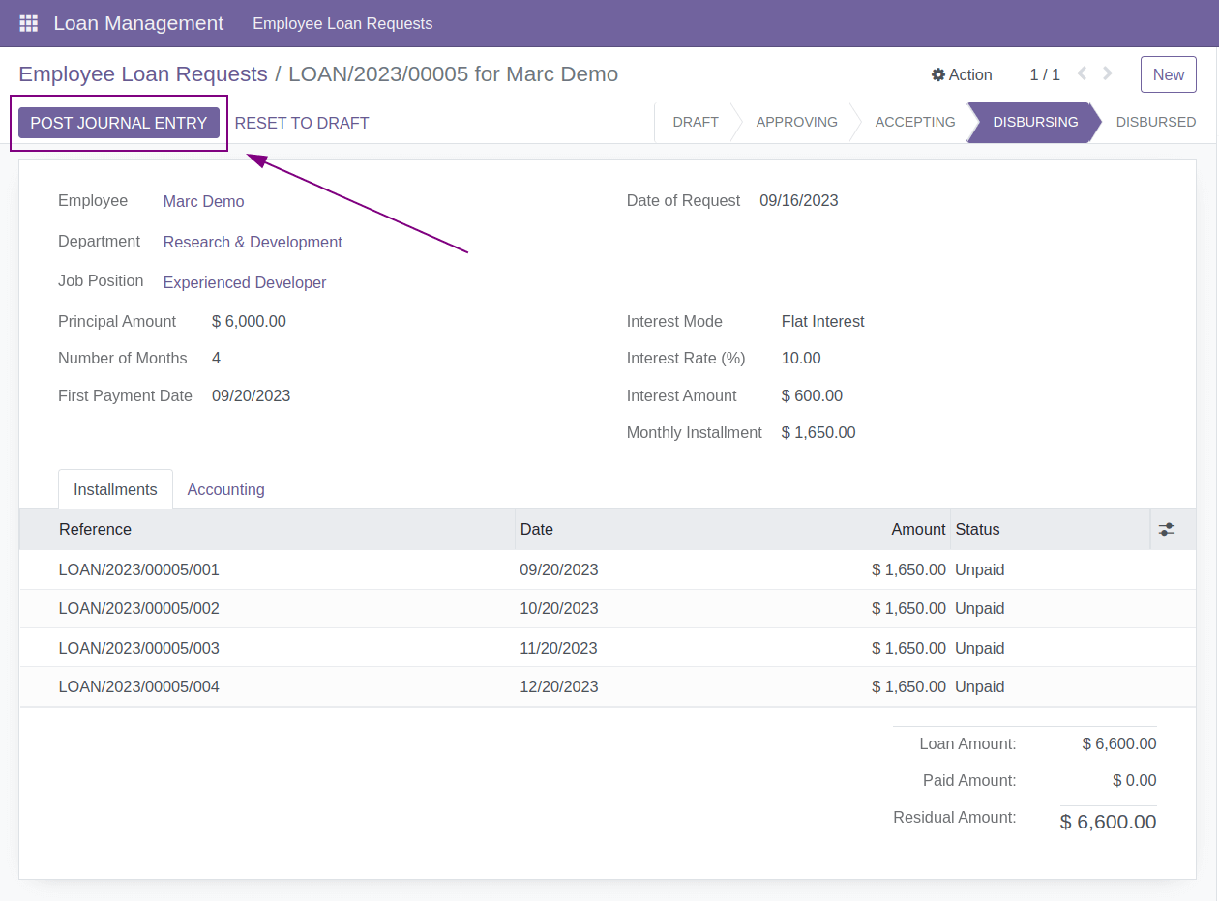Click the Post Journal Entry button
The height and width of the screenshot is (901, 1219).
point(119,123)
